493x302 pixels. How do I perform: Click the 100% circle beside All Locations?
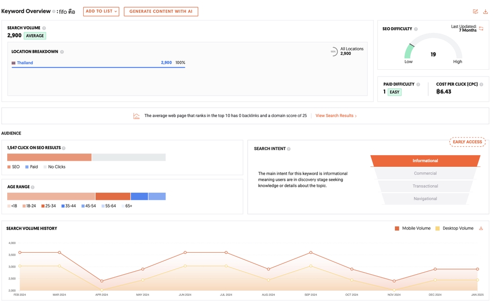[333, 51]
